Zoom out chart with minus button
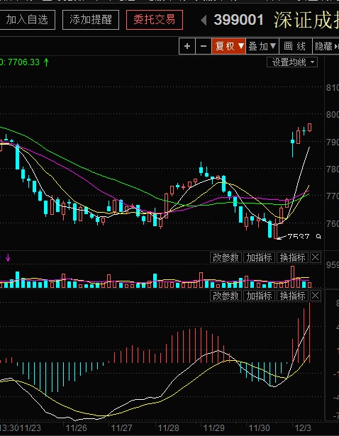Screen dimensions: 339x436 click(x=204, y=46)
